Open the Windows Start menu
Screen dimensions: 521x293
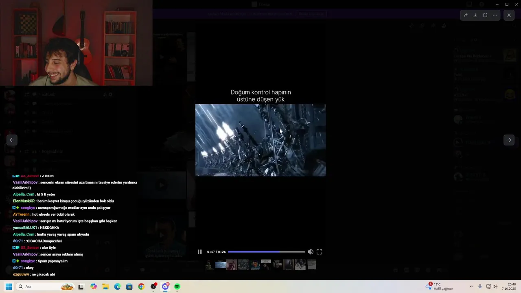[x=9, y=286]
